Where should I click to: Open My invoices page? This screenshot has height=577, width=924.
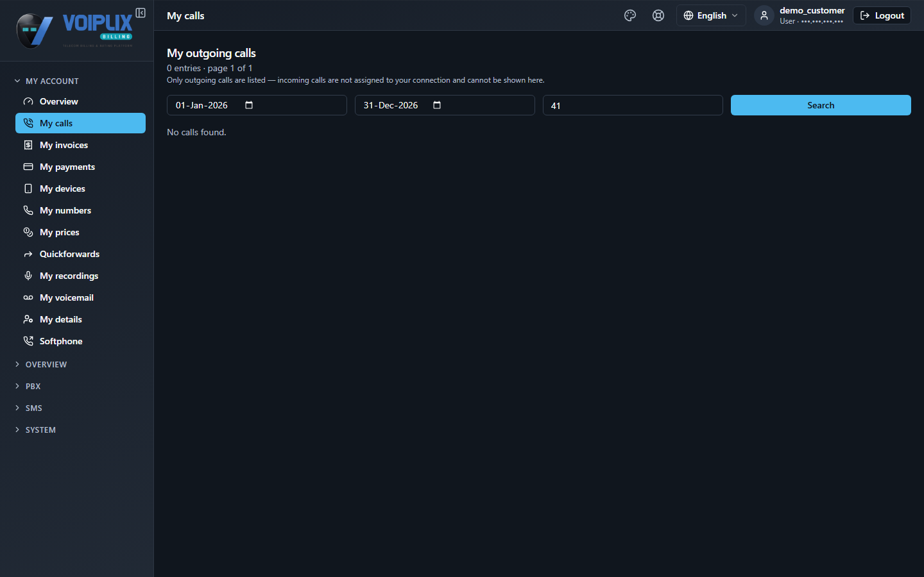tap(80, 145)
